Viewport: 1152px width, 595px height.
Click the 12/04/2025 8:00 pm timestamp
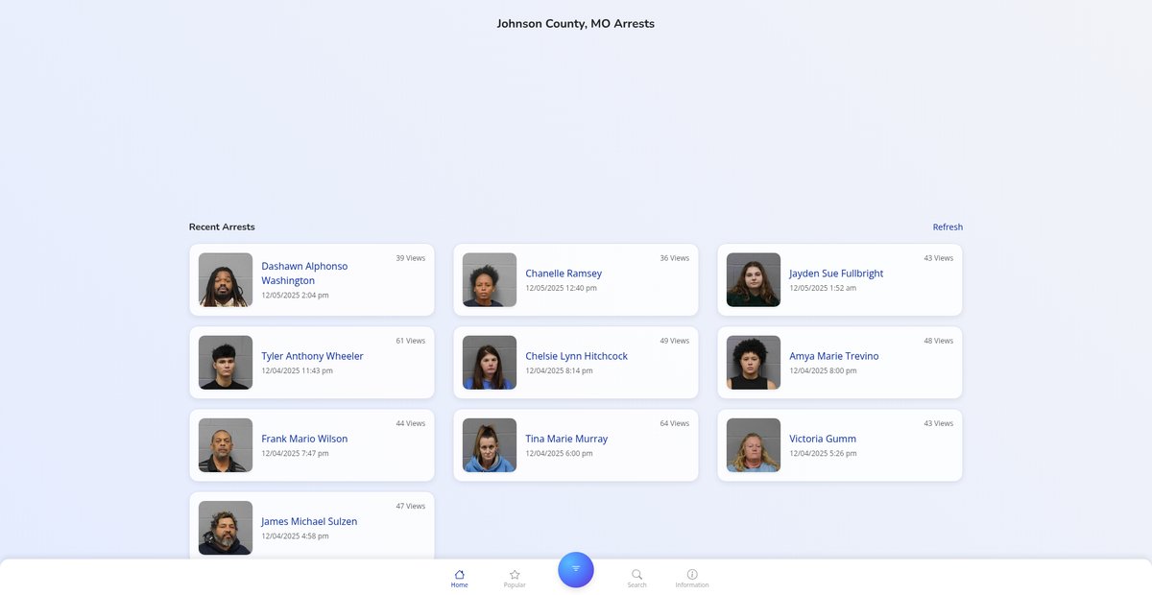click(x=824, y=370)
